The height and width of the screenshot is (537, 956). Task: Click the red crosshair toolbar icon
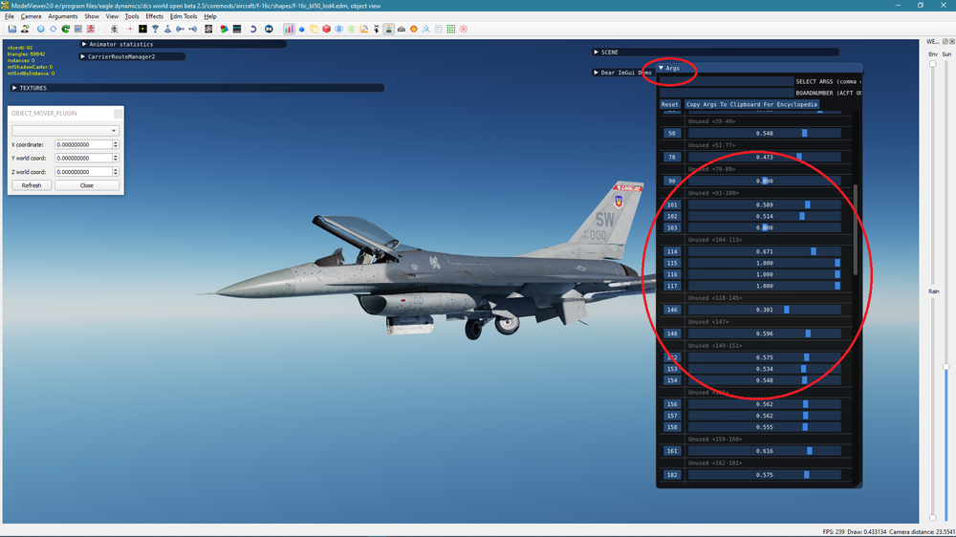click(129, 29)
